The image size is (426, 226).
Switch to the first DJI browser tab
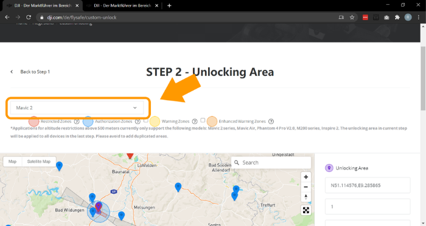pyautogui.click(x=43, y=5)
